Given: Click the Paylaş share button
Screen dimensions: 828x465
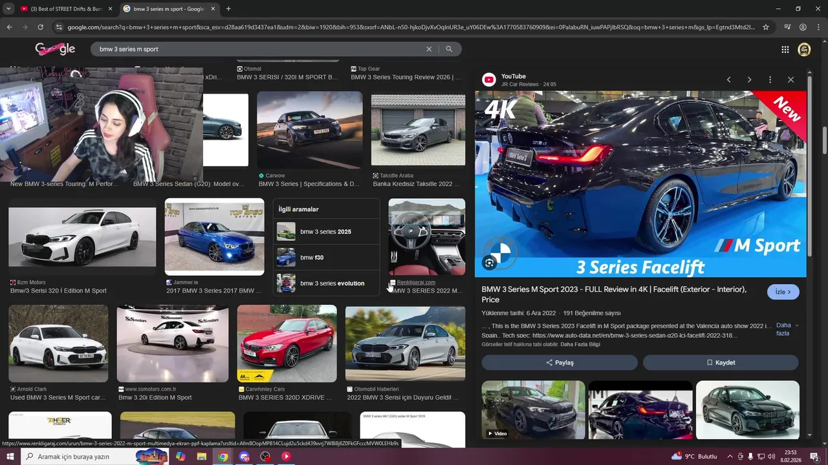Looking at the screenshot, I should [x=560, y=362].
